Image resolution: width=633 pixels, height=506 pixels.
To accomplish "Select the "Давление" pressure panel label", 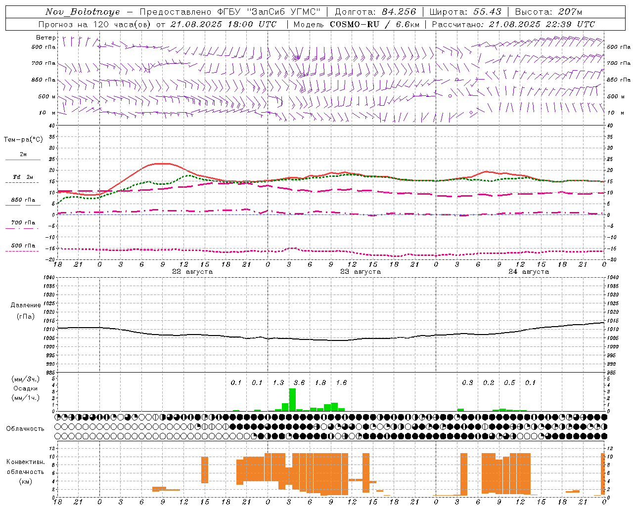I will point(26,305).
